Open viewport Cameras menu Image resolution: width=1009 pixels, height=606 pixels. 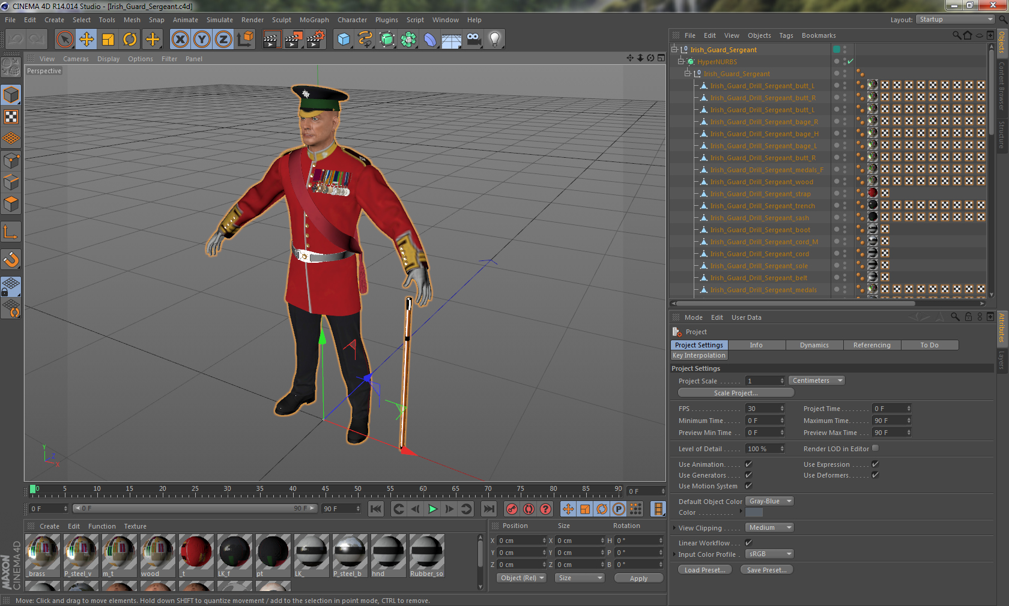[x=76, y=59]
